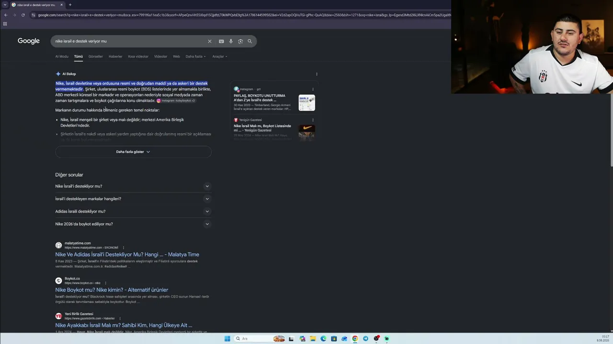The image size is (613, 344).
Task: Expand question 'Adidas İsraili destekliyor mu?'
Action: click(x=133, y=211)
